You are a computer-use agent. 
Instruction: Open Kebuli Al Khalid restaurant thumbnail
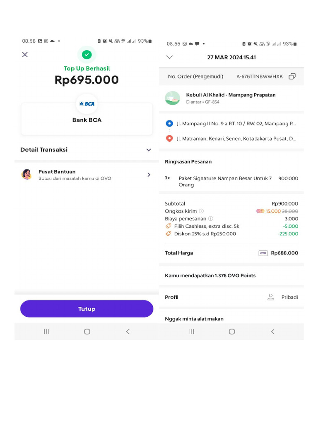click(172, 98)
